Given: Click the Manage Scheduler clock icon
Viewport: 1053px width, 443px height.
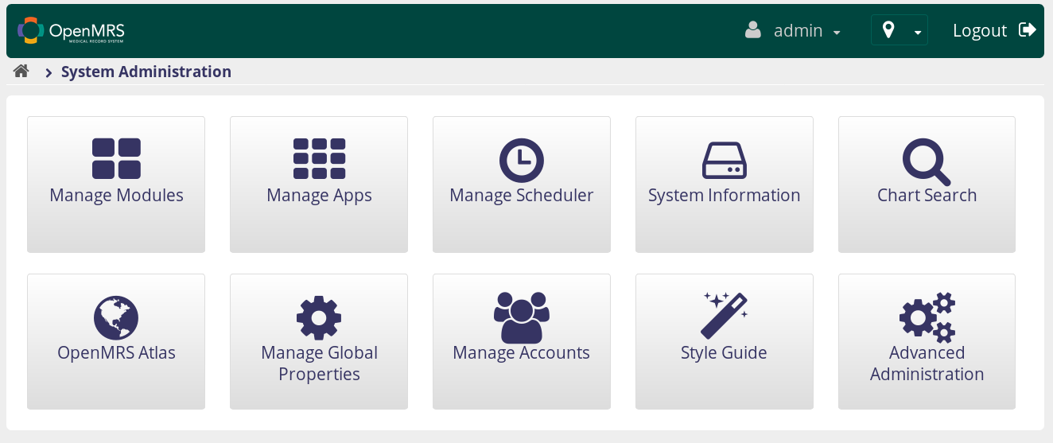Looking at the screenshot, I should (x=522, y=160).
